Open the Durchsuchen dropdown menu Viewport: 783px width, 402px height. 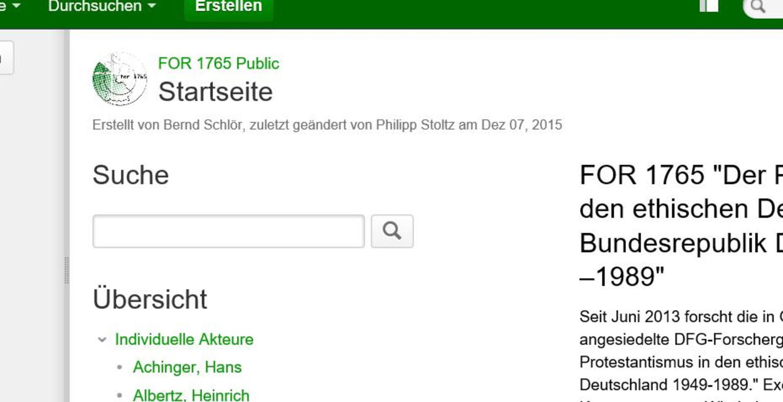click(x=101, y=6)
